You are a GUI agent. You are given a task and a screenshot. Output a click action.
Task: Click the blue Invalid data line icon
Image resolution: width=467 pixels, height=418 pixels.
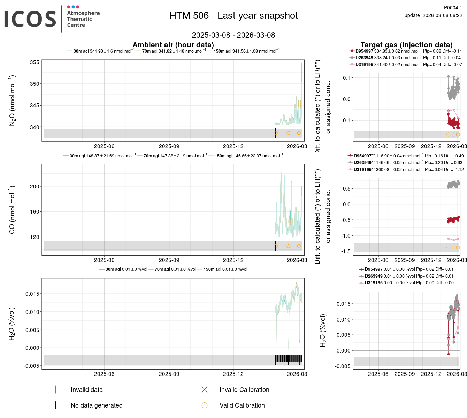(56, 389)
